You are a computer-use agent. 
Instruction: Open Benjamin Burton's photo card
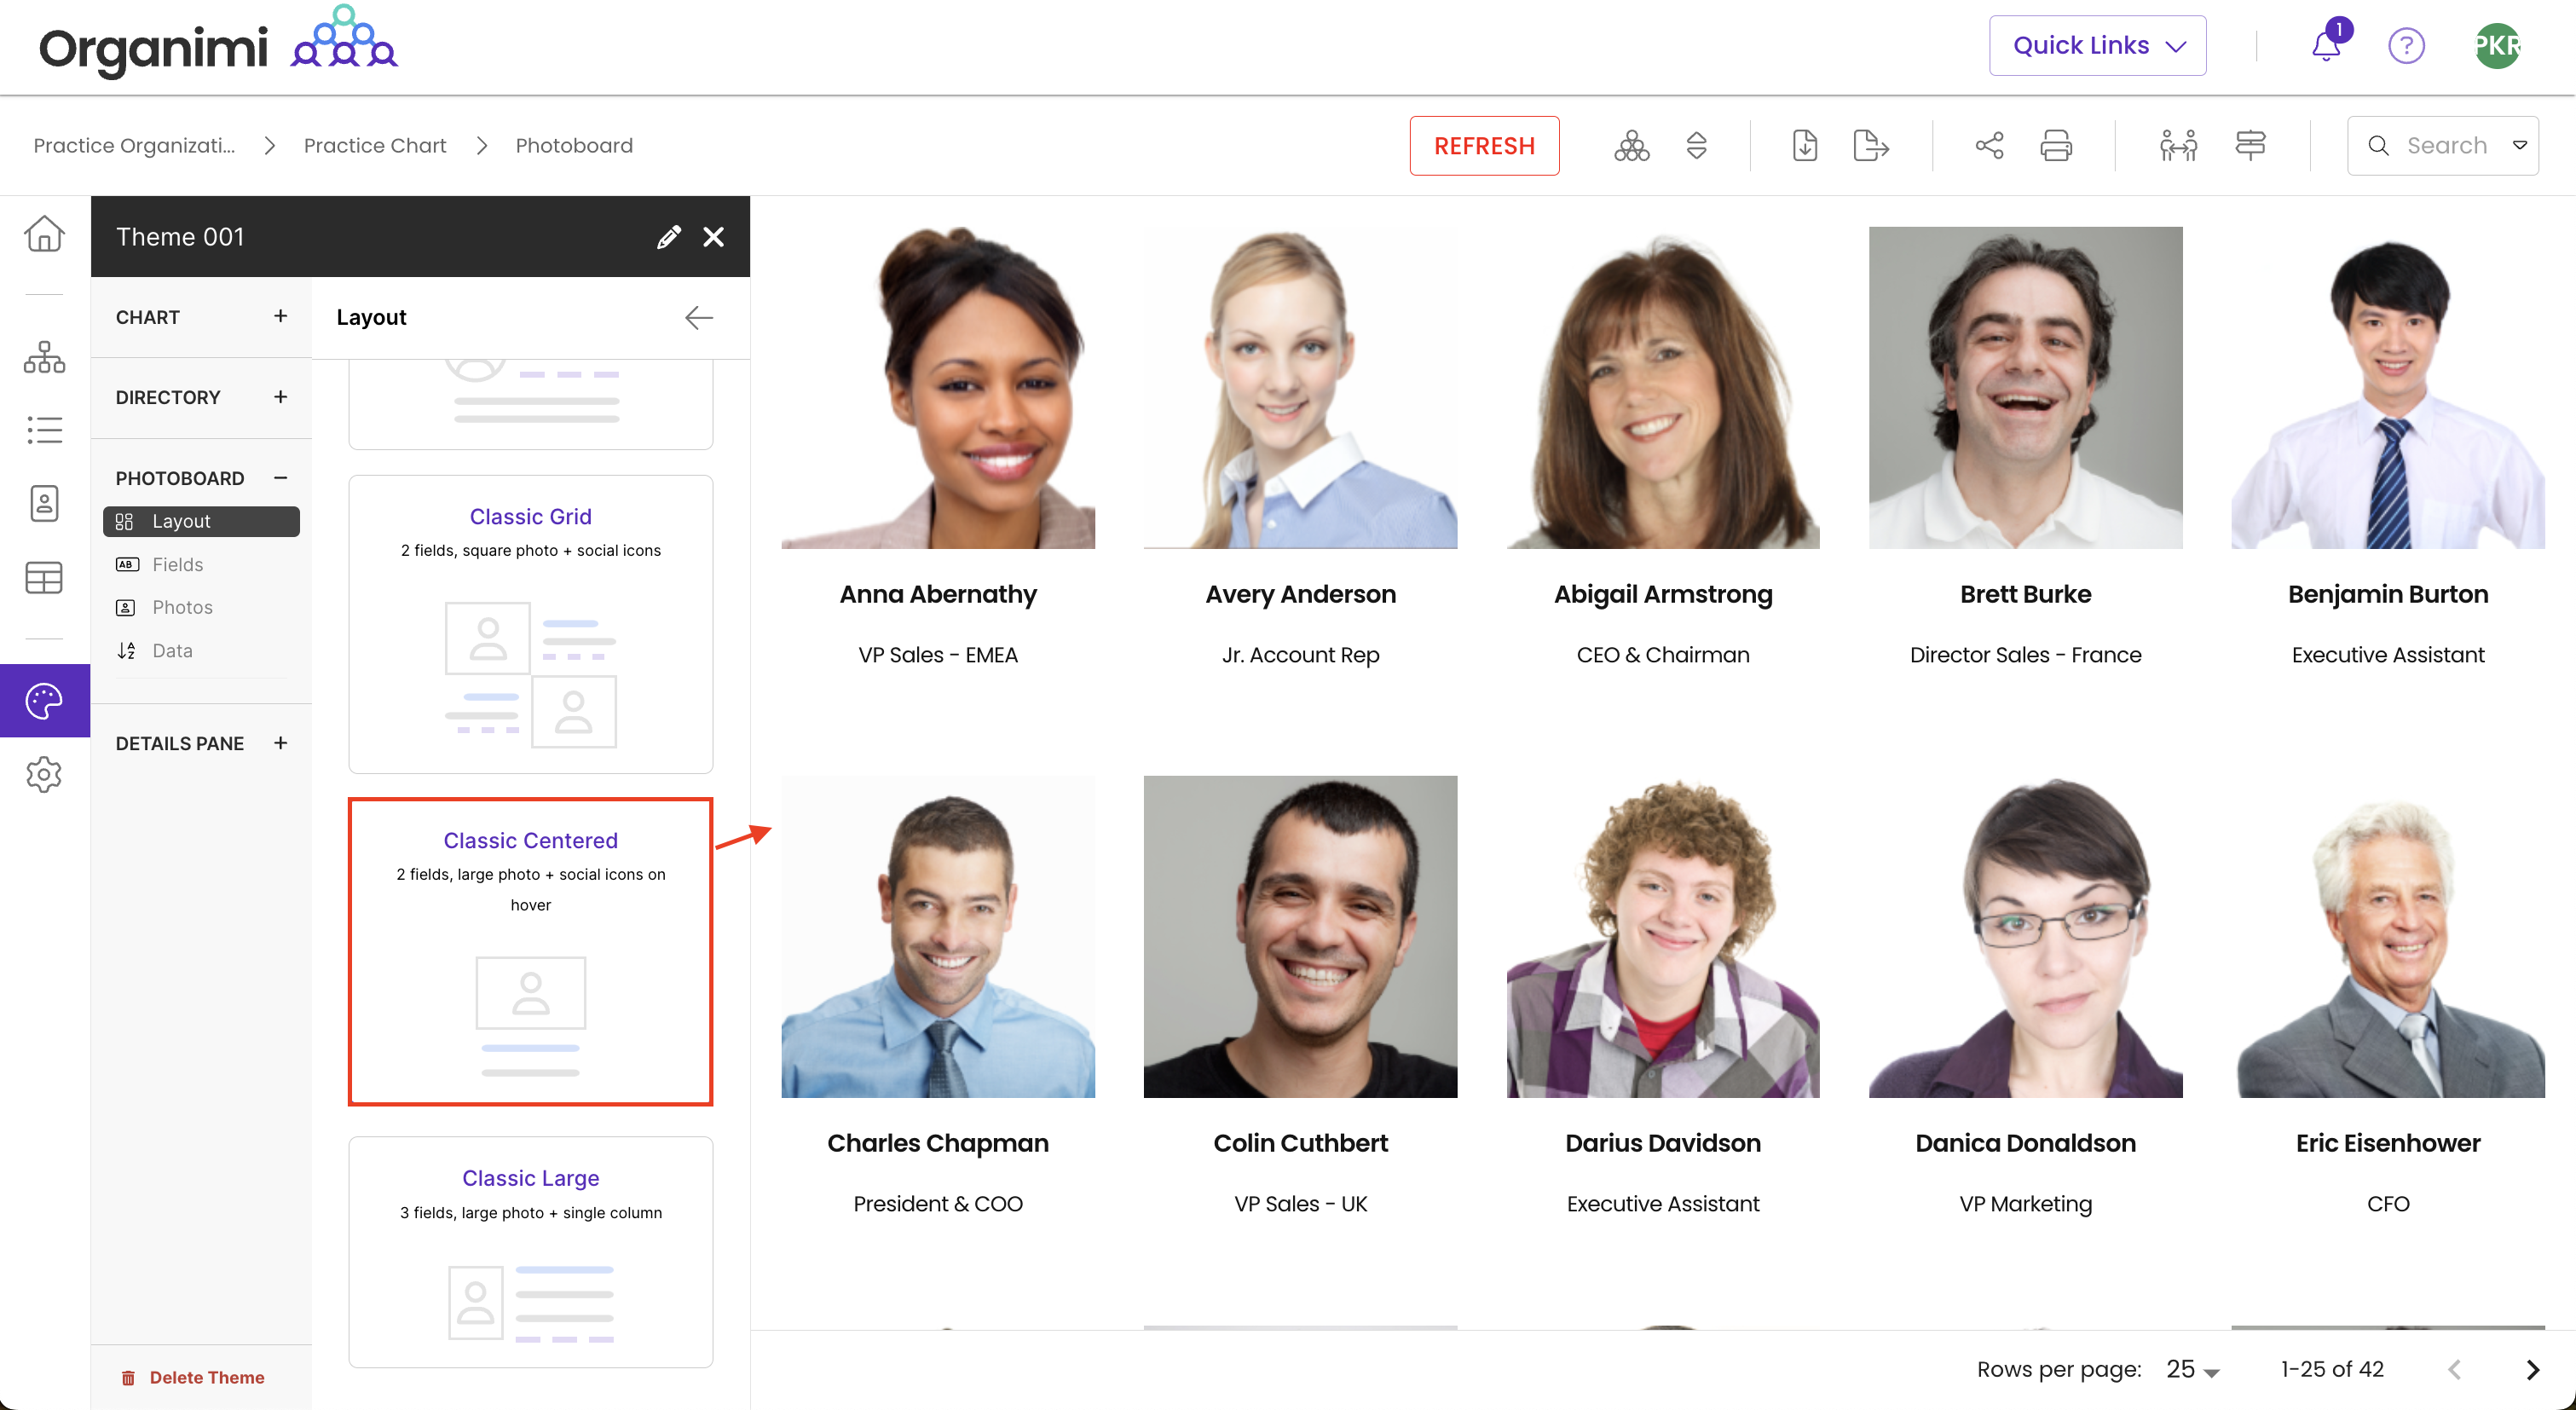pyautogui.click(x=2388, y=388)
